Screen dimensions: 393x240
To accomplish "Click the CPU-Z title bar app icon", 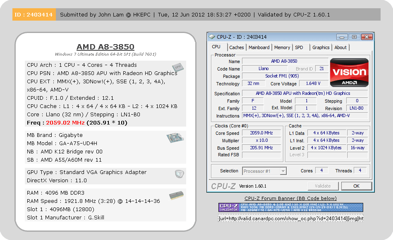I will tap(212, 37).
